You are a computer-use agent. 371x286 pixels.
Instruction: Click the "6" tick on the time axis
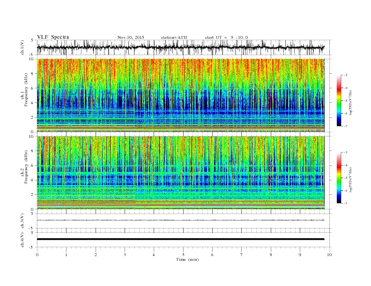212,255
